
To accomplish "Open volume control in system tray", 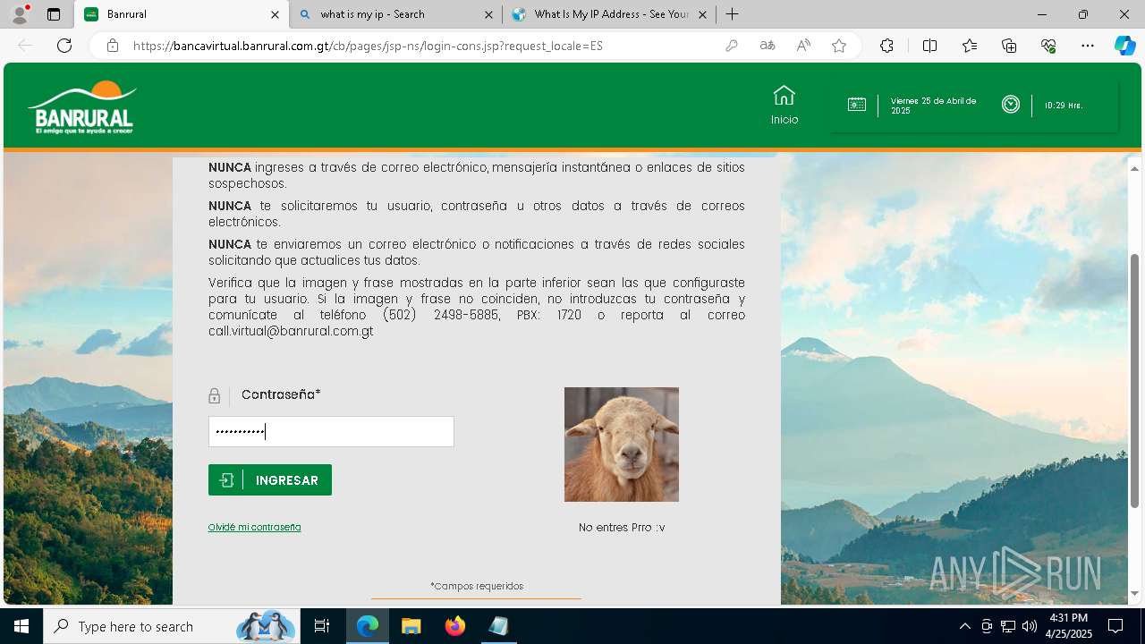I will pos(1030,626).
